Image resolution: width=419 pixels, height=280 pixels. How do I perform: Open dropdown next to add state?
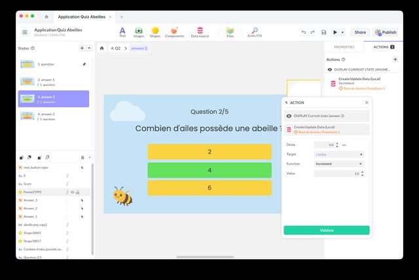89,48
